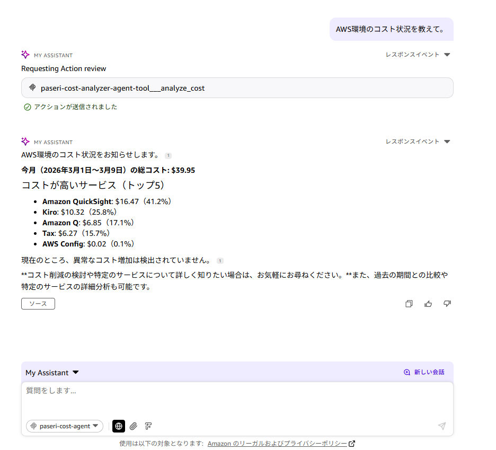Click the citation marker after the first sentence
496x450 pixels.
[168, 155]
